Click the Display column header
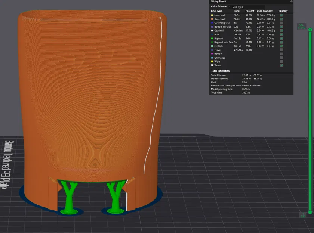Screen dimensions: 314x233 (283, 11)
